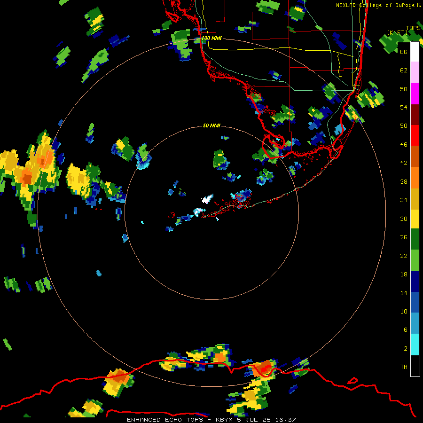
Task: Click the navy blue legend swatch
Action: (x=415, y=282)
